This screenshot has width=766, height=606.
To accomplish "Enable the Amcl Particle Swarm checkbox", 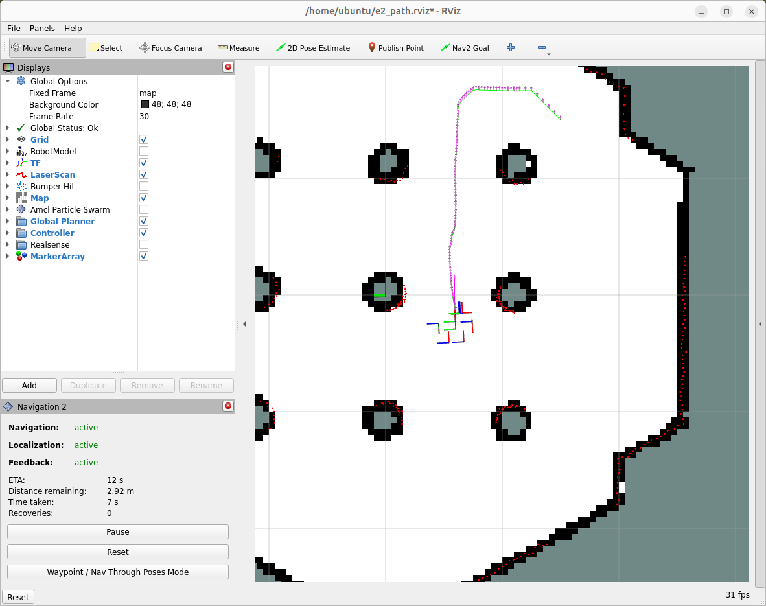I will 144,209.
